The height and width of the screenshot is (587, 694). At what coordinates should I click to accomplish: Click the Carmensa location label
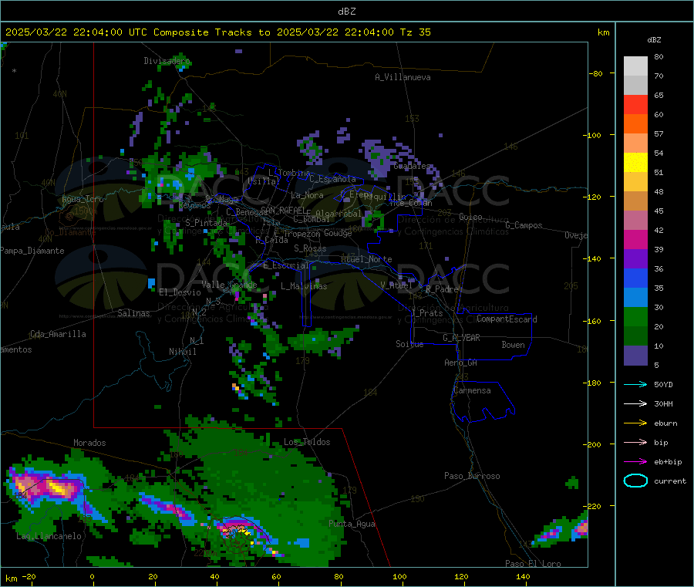(x=472, y=390)
